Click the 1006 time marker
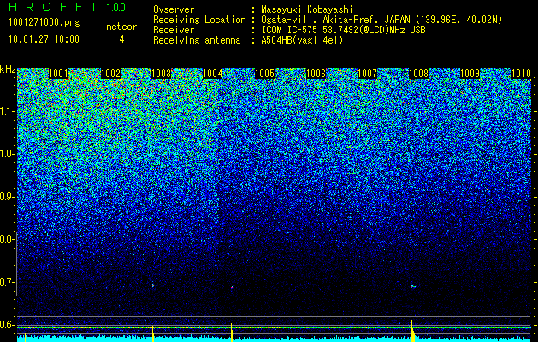The image size is (538, 342). coord(316,74)
